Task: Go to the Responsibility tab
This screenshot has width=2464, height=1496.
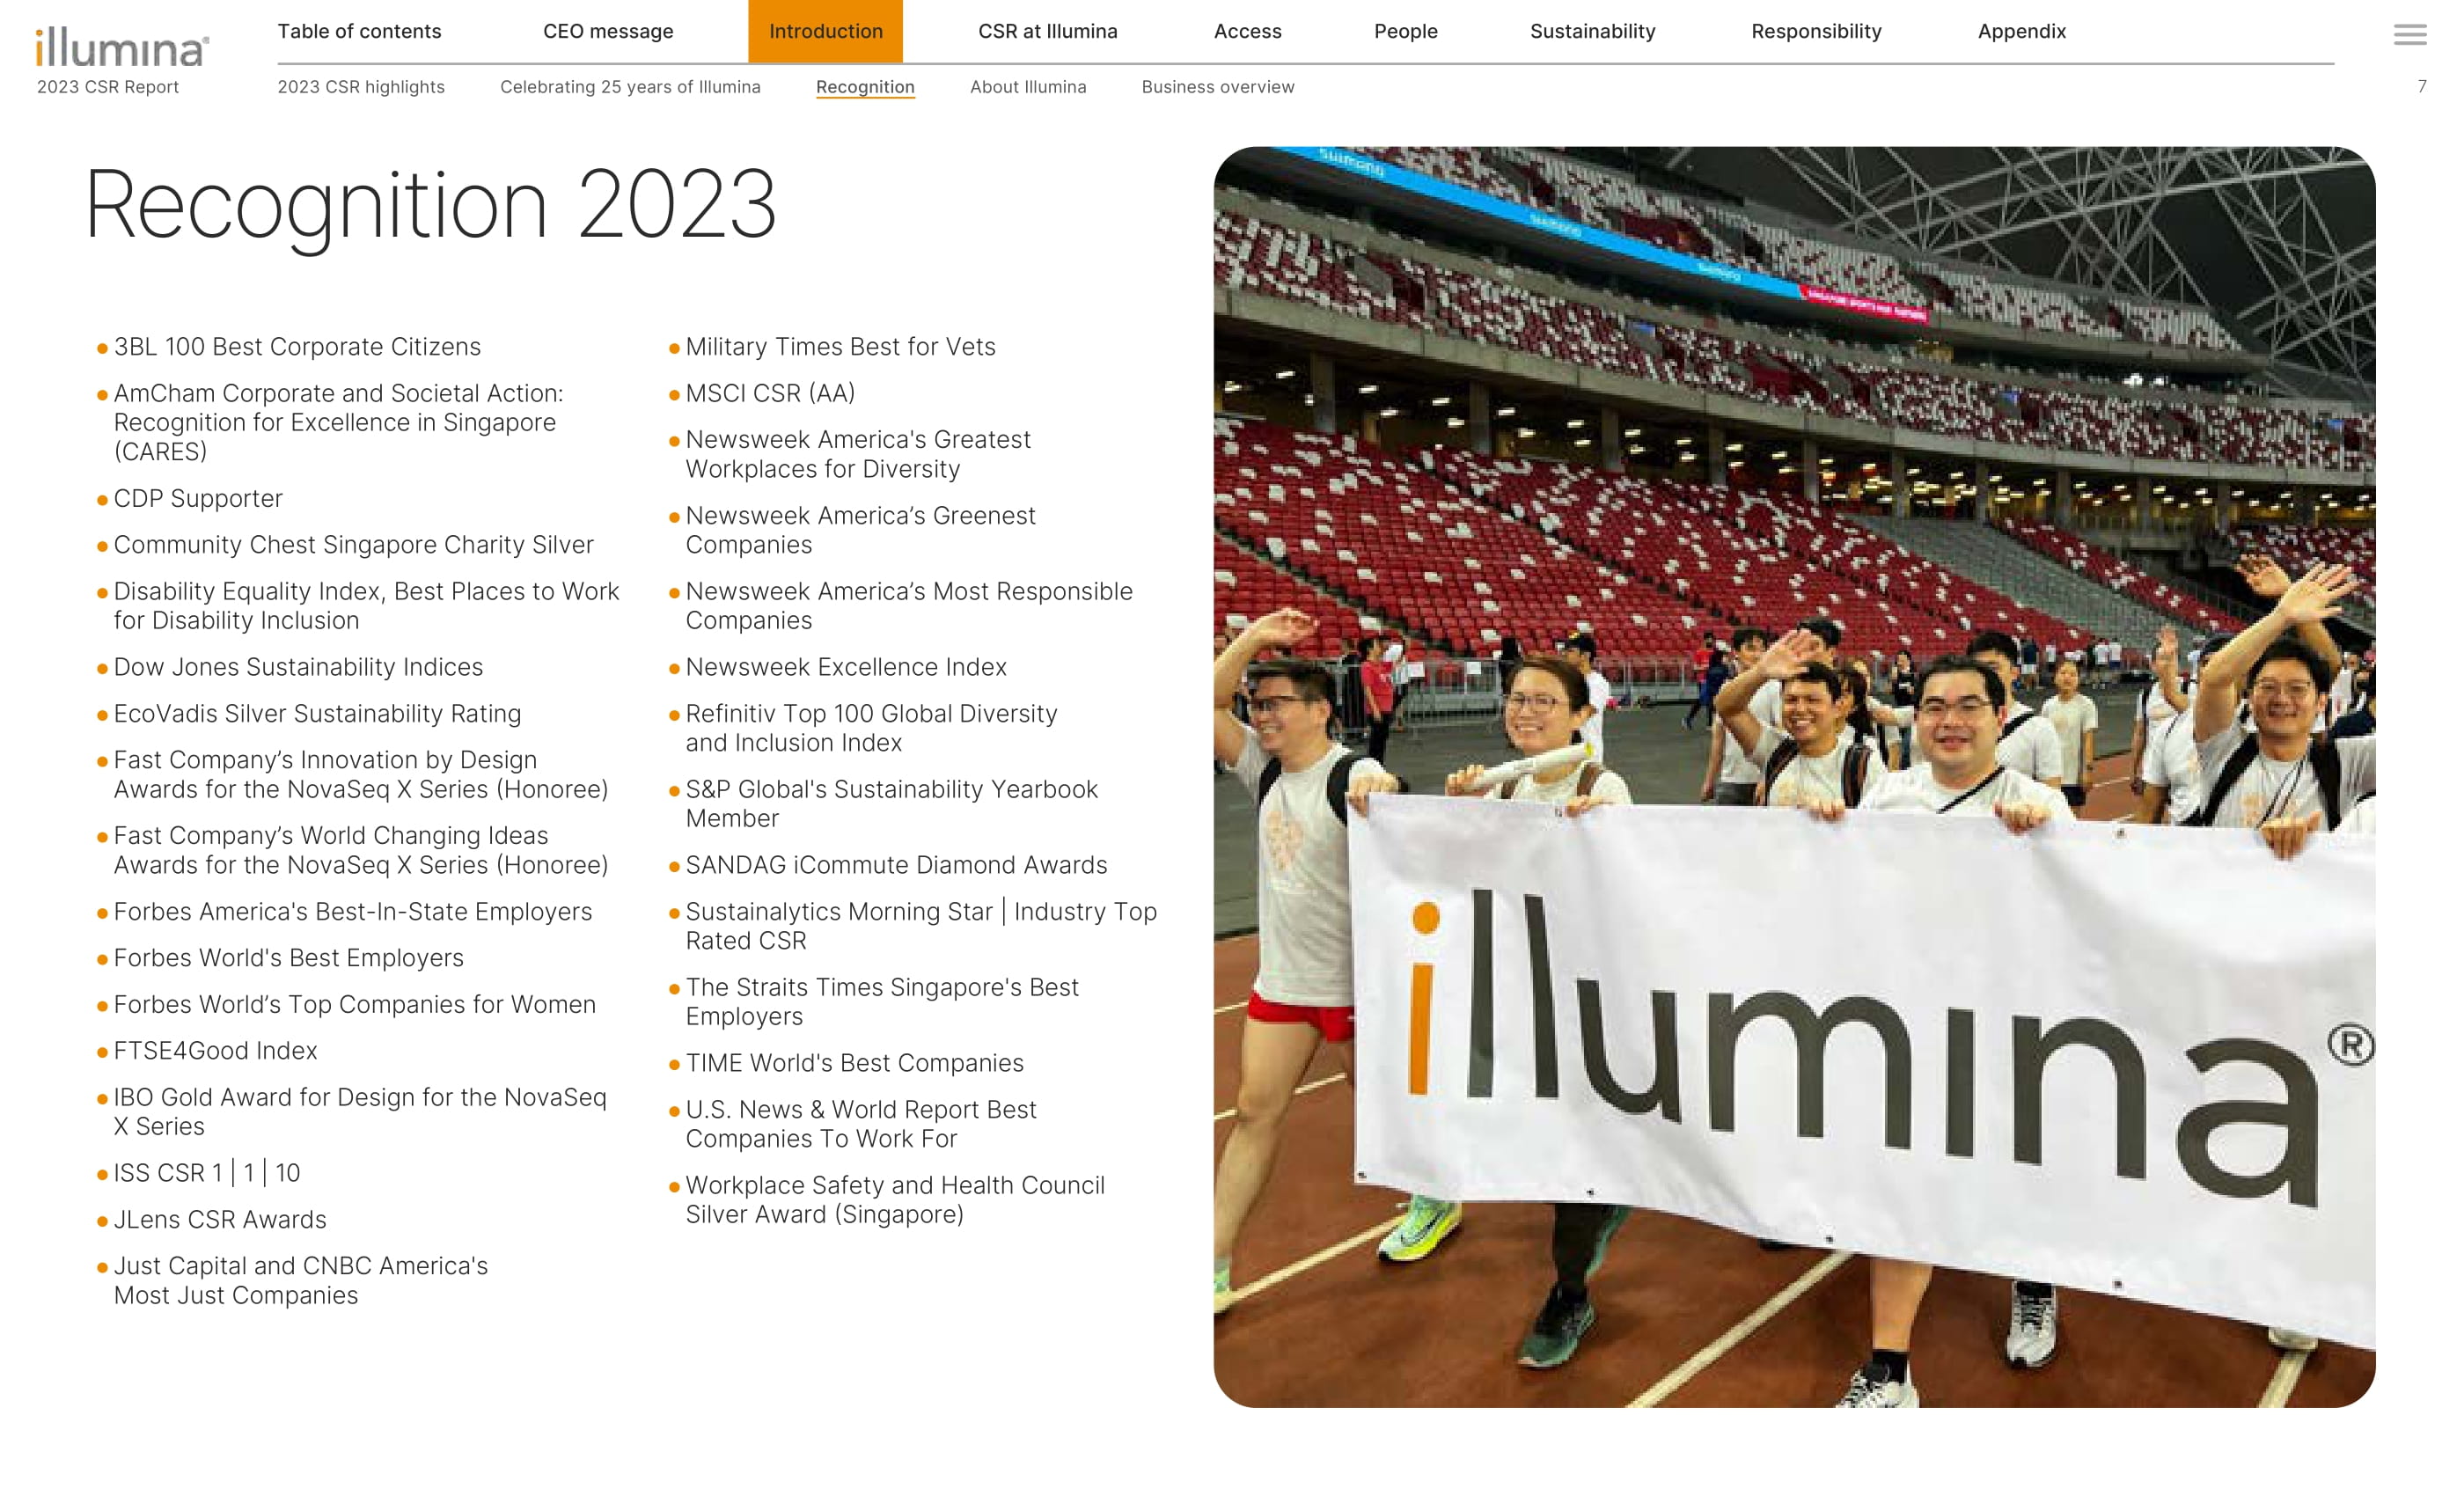Action: [1816, 31]
